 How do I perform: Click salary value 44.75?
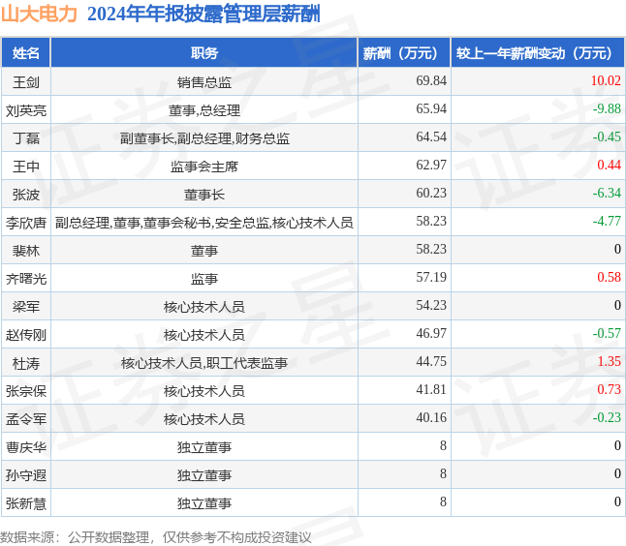tap(431, 361)
